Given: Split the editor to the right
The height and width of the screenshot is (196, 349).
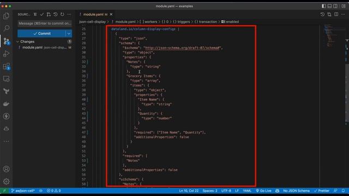Looking at the screenshot, I should point(336,15).
